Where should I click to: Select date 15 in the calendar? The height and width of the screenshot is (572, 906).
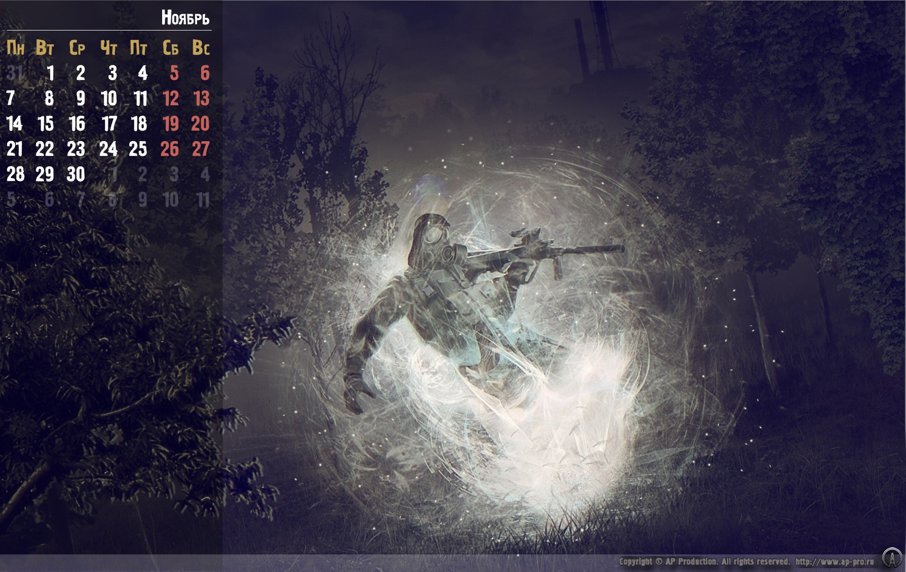[46, 123]
